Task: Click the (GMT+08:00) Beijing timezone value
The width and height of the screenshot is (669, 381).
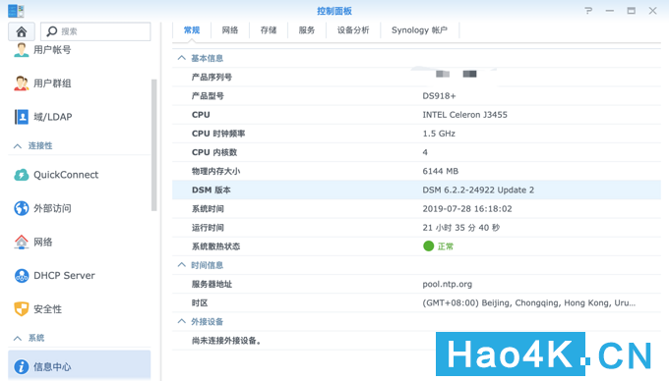Action: click(528, 302)
